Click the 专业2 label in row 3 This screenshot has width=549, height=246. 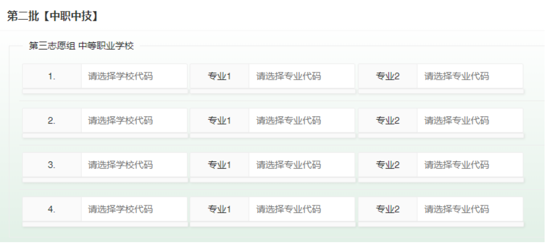click(x=387, y=165)
